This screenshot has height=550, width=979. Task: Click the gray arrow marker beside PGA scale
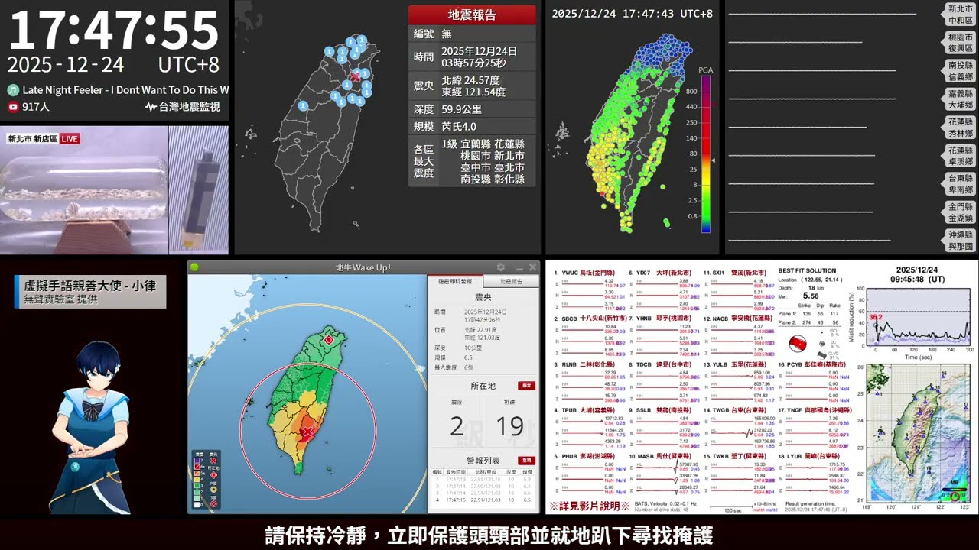coord(714,161)
